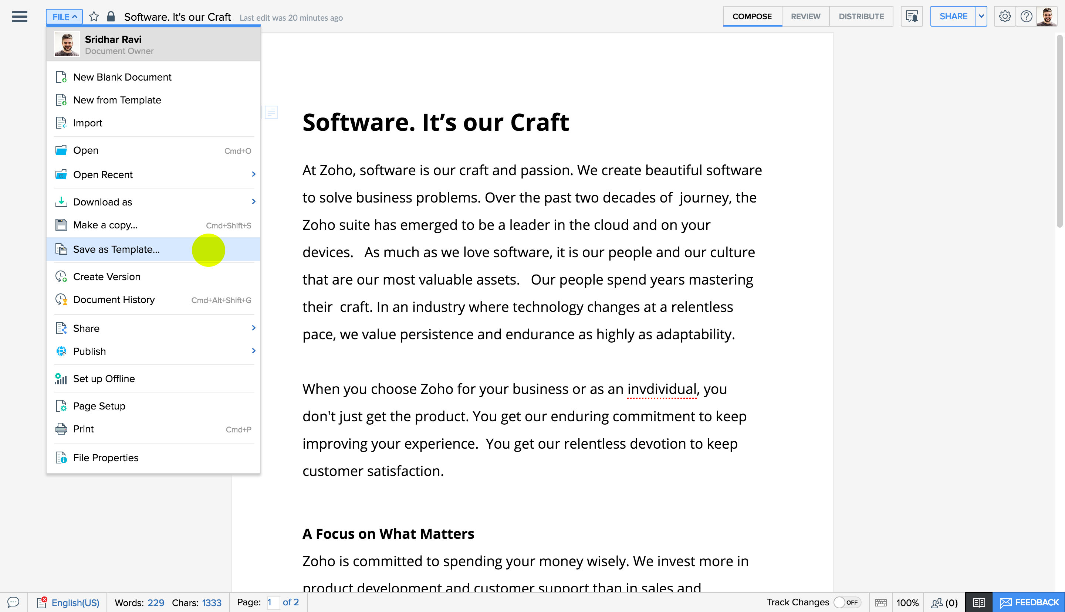Viewport: 1065px width, 612px height.
Task: Click the 'Software. It's our Craft' document heading
Action: (x=436, y=122)
